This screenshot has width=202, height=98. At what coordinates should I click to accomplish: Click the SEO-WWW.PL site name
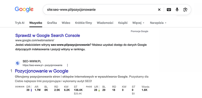click(32, 61)
